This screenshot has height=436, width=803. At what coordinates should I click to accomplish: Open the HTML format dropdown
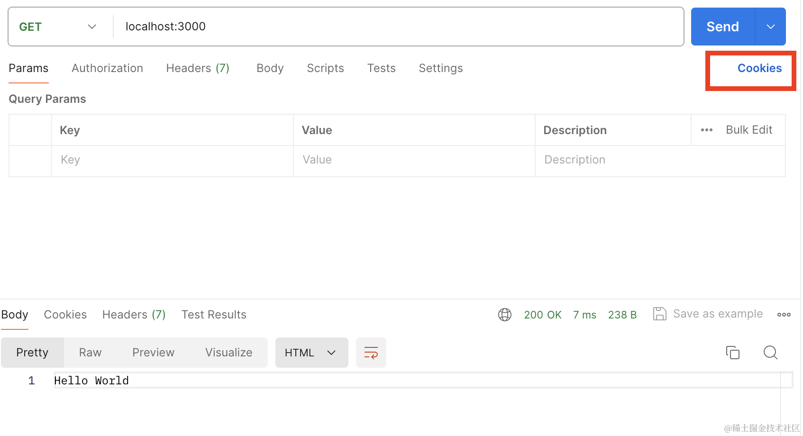[311, 353]
